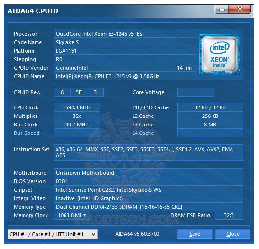
Task: Click the DRAM:FSB Ratio value 32:3
Action: [229, 215]
